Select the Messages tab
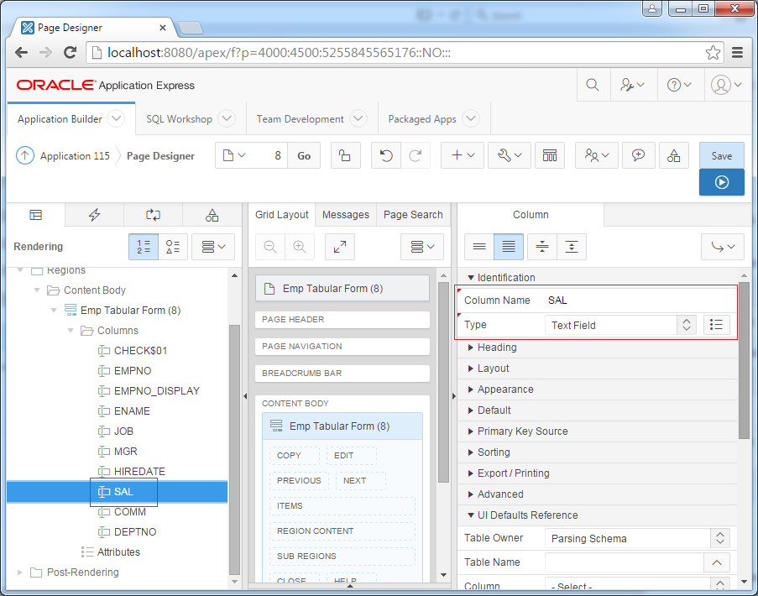This screenshot has width=758, height=596. (x=346, y=215)
